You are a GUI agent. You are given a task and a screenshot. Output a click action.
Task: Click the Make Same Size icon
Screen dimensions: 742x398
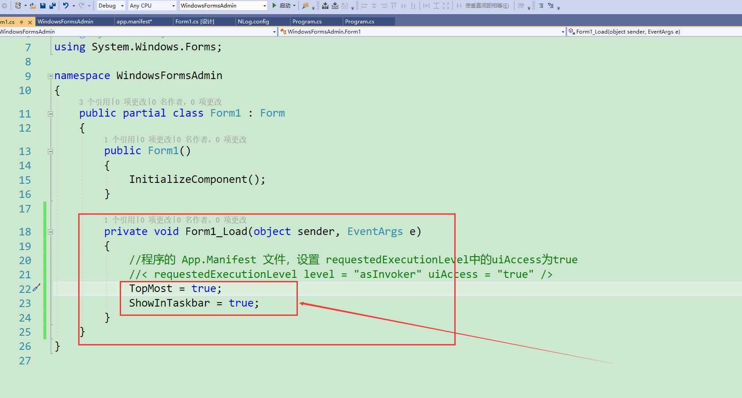pyautogui.click(x=446, y=6)
